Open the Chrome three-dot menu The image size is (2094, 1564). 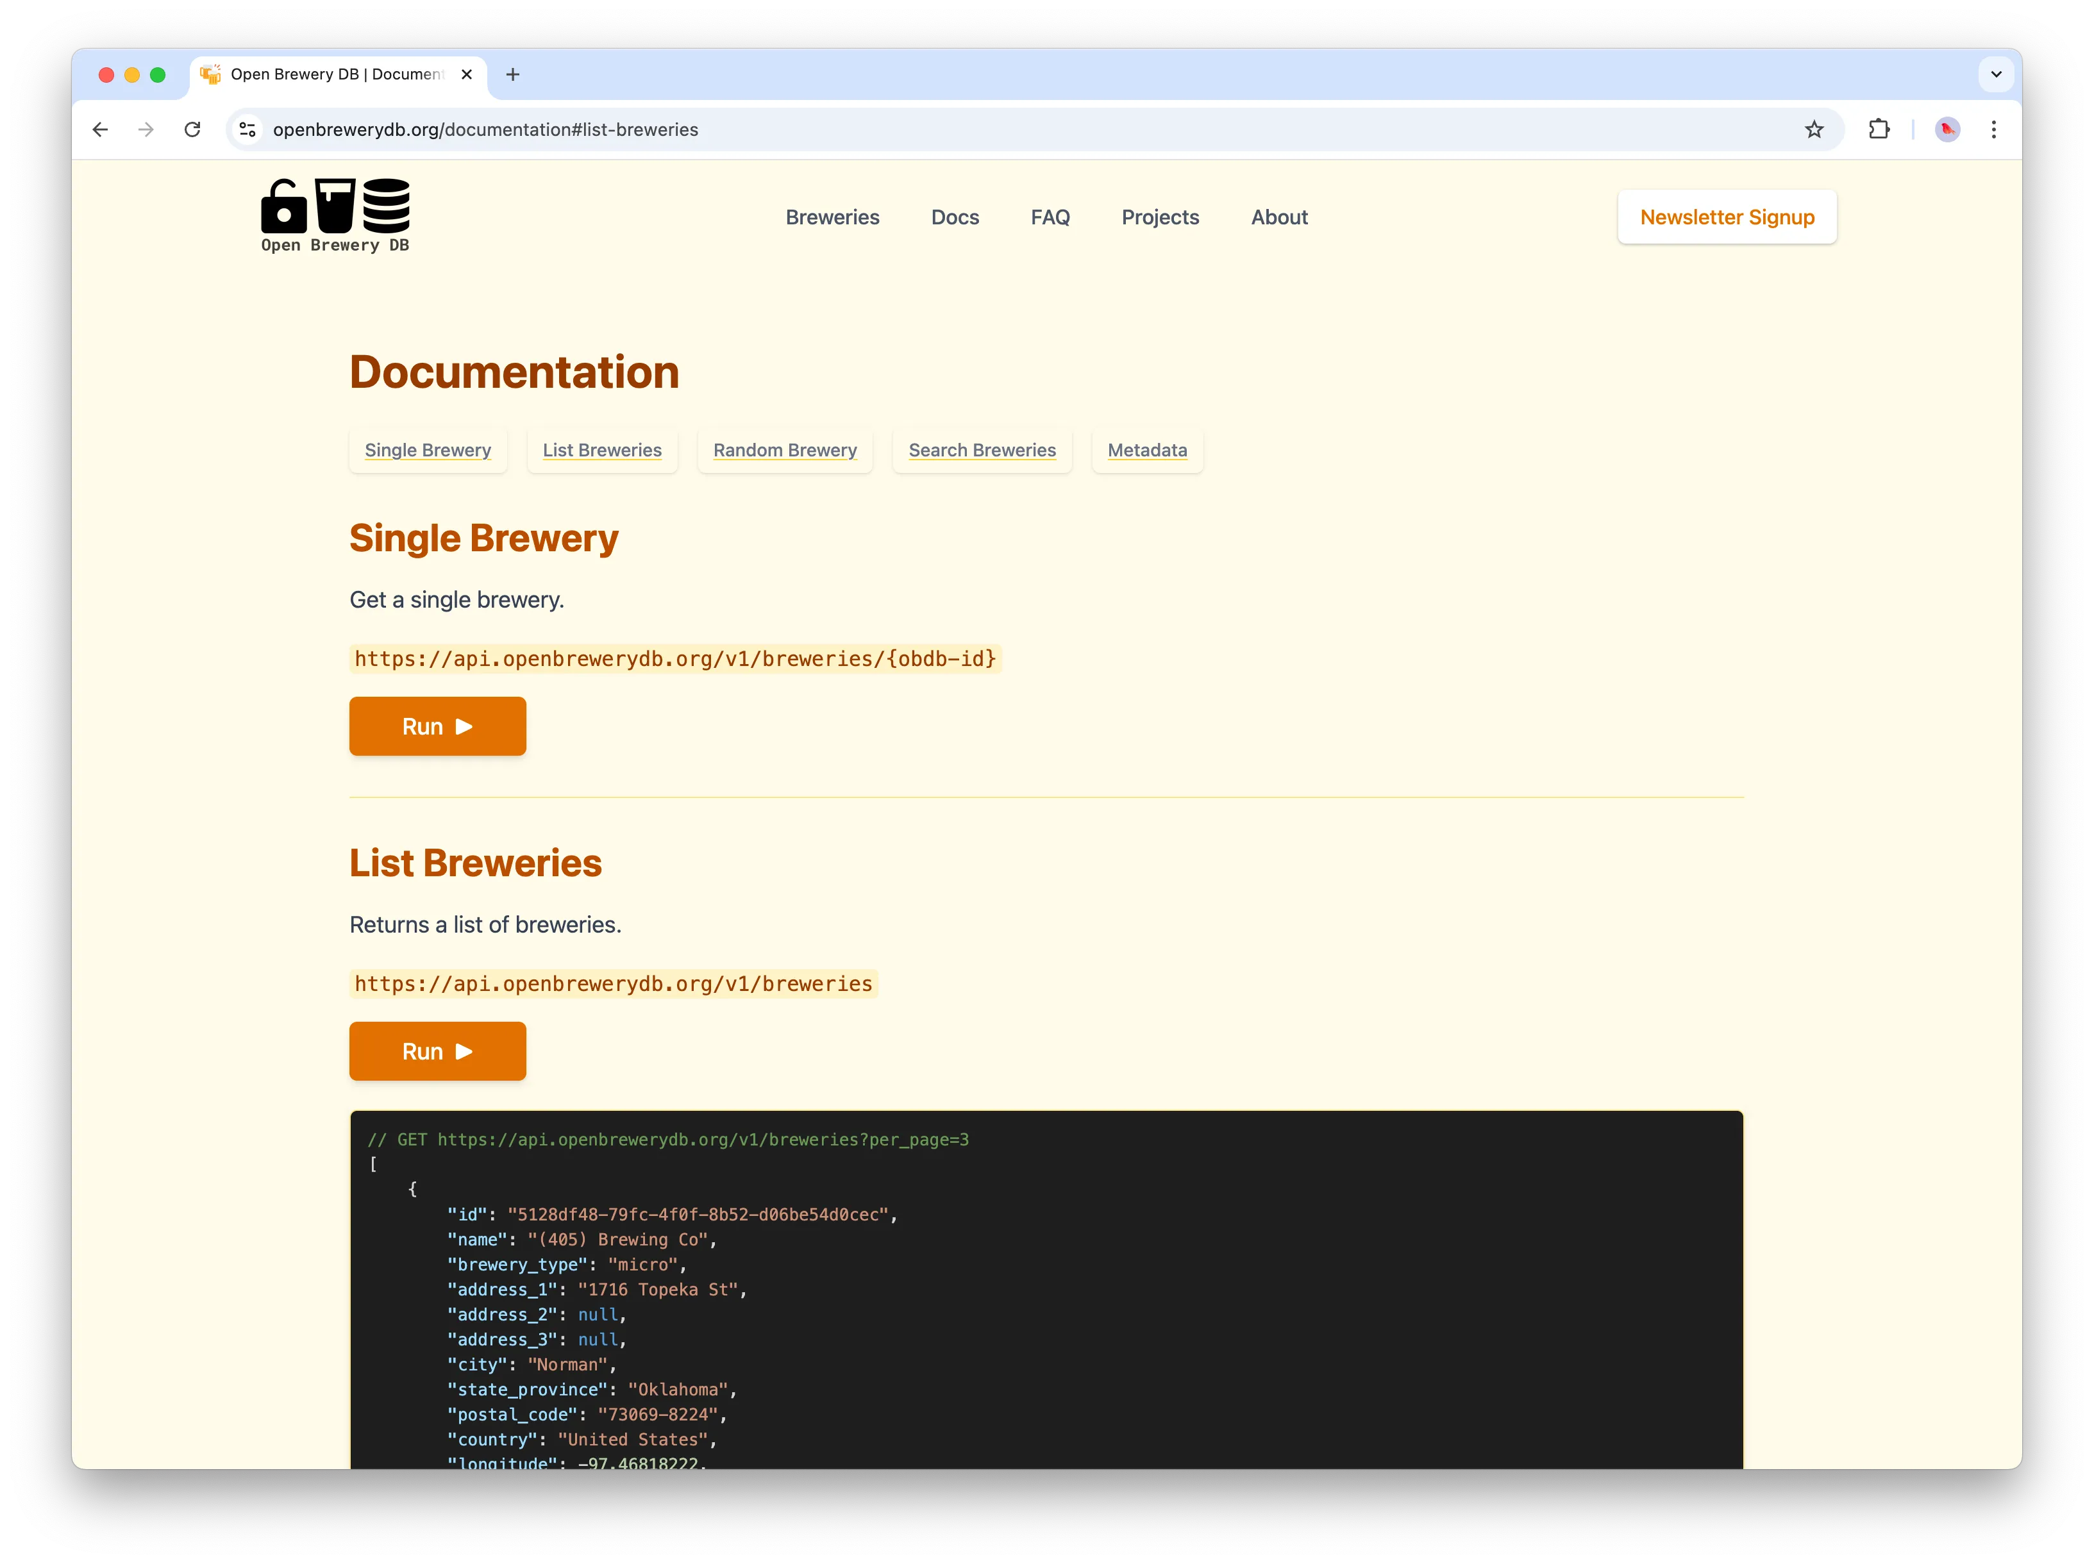tap(1993, 129)
